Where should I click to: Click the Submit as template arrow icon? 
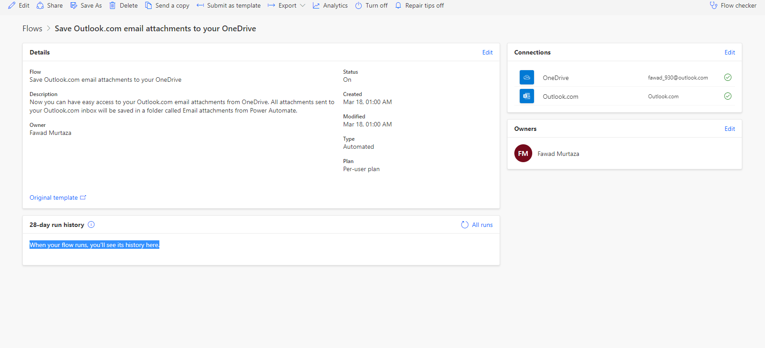coord(200,5)
